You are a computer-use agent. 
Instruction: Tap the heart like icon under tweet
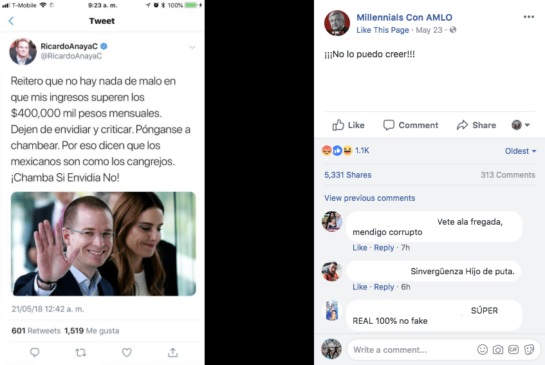127,352
